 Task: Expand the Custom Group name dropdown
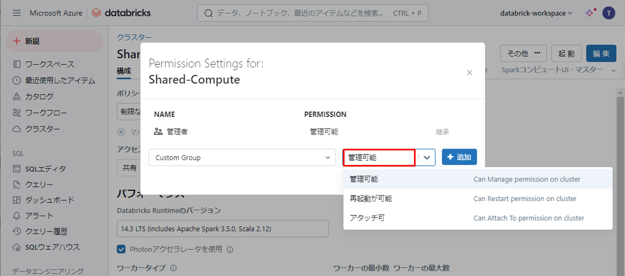tap(242, 158)
